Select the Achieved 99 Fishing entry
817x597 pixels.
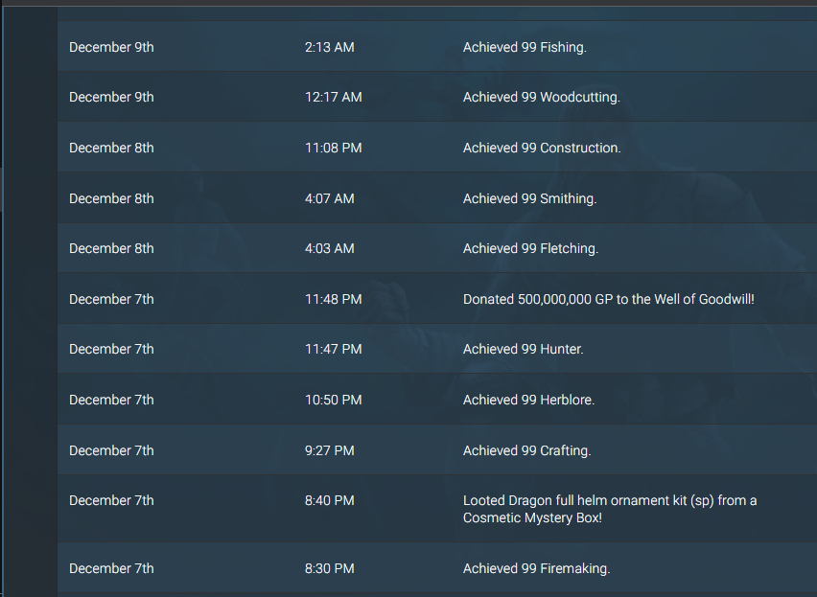[x=437, y=47]
